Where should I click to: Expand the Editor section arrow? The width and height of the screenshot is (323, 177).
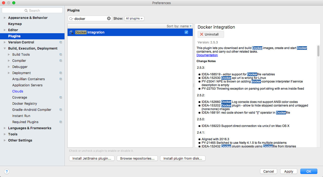[5, 30]
